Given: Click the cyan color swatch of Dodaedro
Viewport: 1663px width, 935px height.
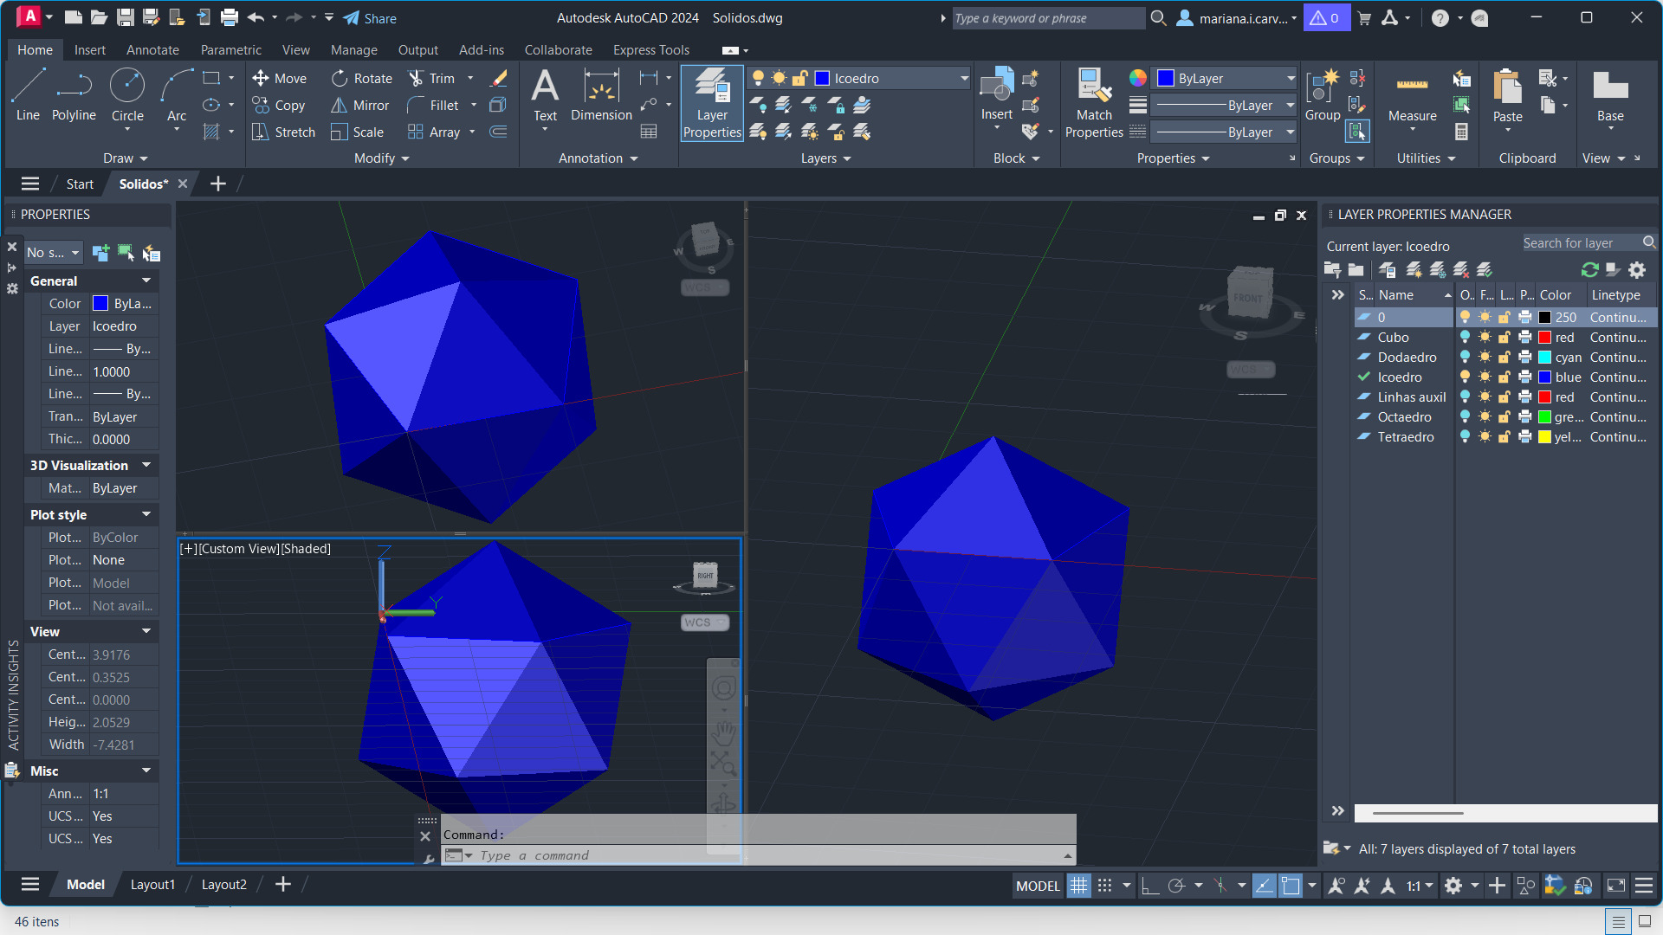Looking at the screenshot, I should coord(1544,358).
